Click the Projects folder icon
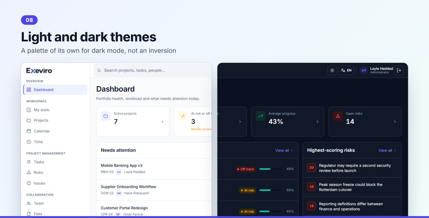 coord(29,120)
